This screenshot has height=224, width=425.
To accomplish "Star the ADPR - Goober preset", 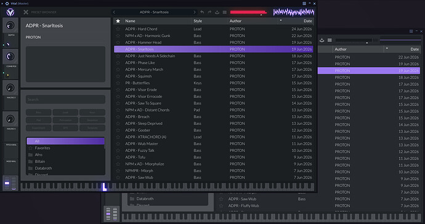I will click(x=118, y=130).
